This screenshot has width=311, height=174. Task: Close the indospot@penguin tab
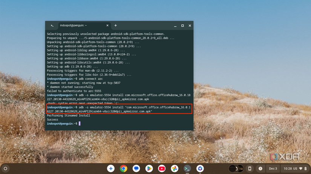tap(107, 25)
